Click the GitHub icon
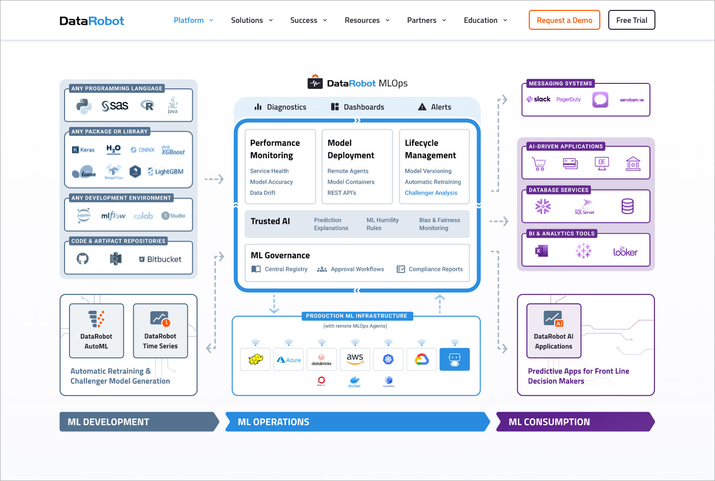The image size is (715, 481). pos(82,259)
